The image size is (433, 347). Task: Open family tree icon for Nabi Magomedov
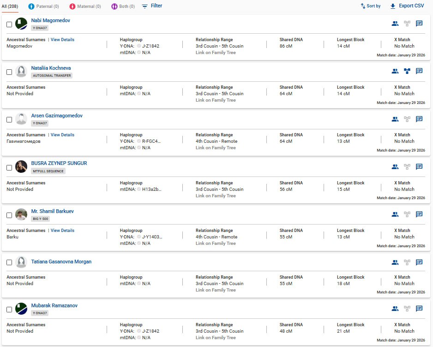click(x=407, y=24)
